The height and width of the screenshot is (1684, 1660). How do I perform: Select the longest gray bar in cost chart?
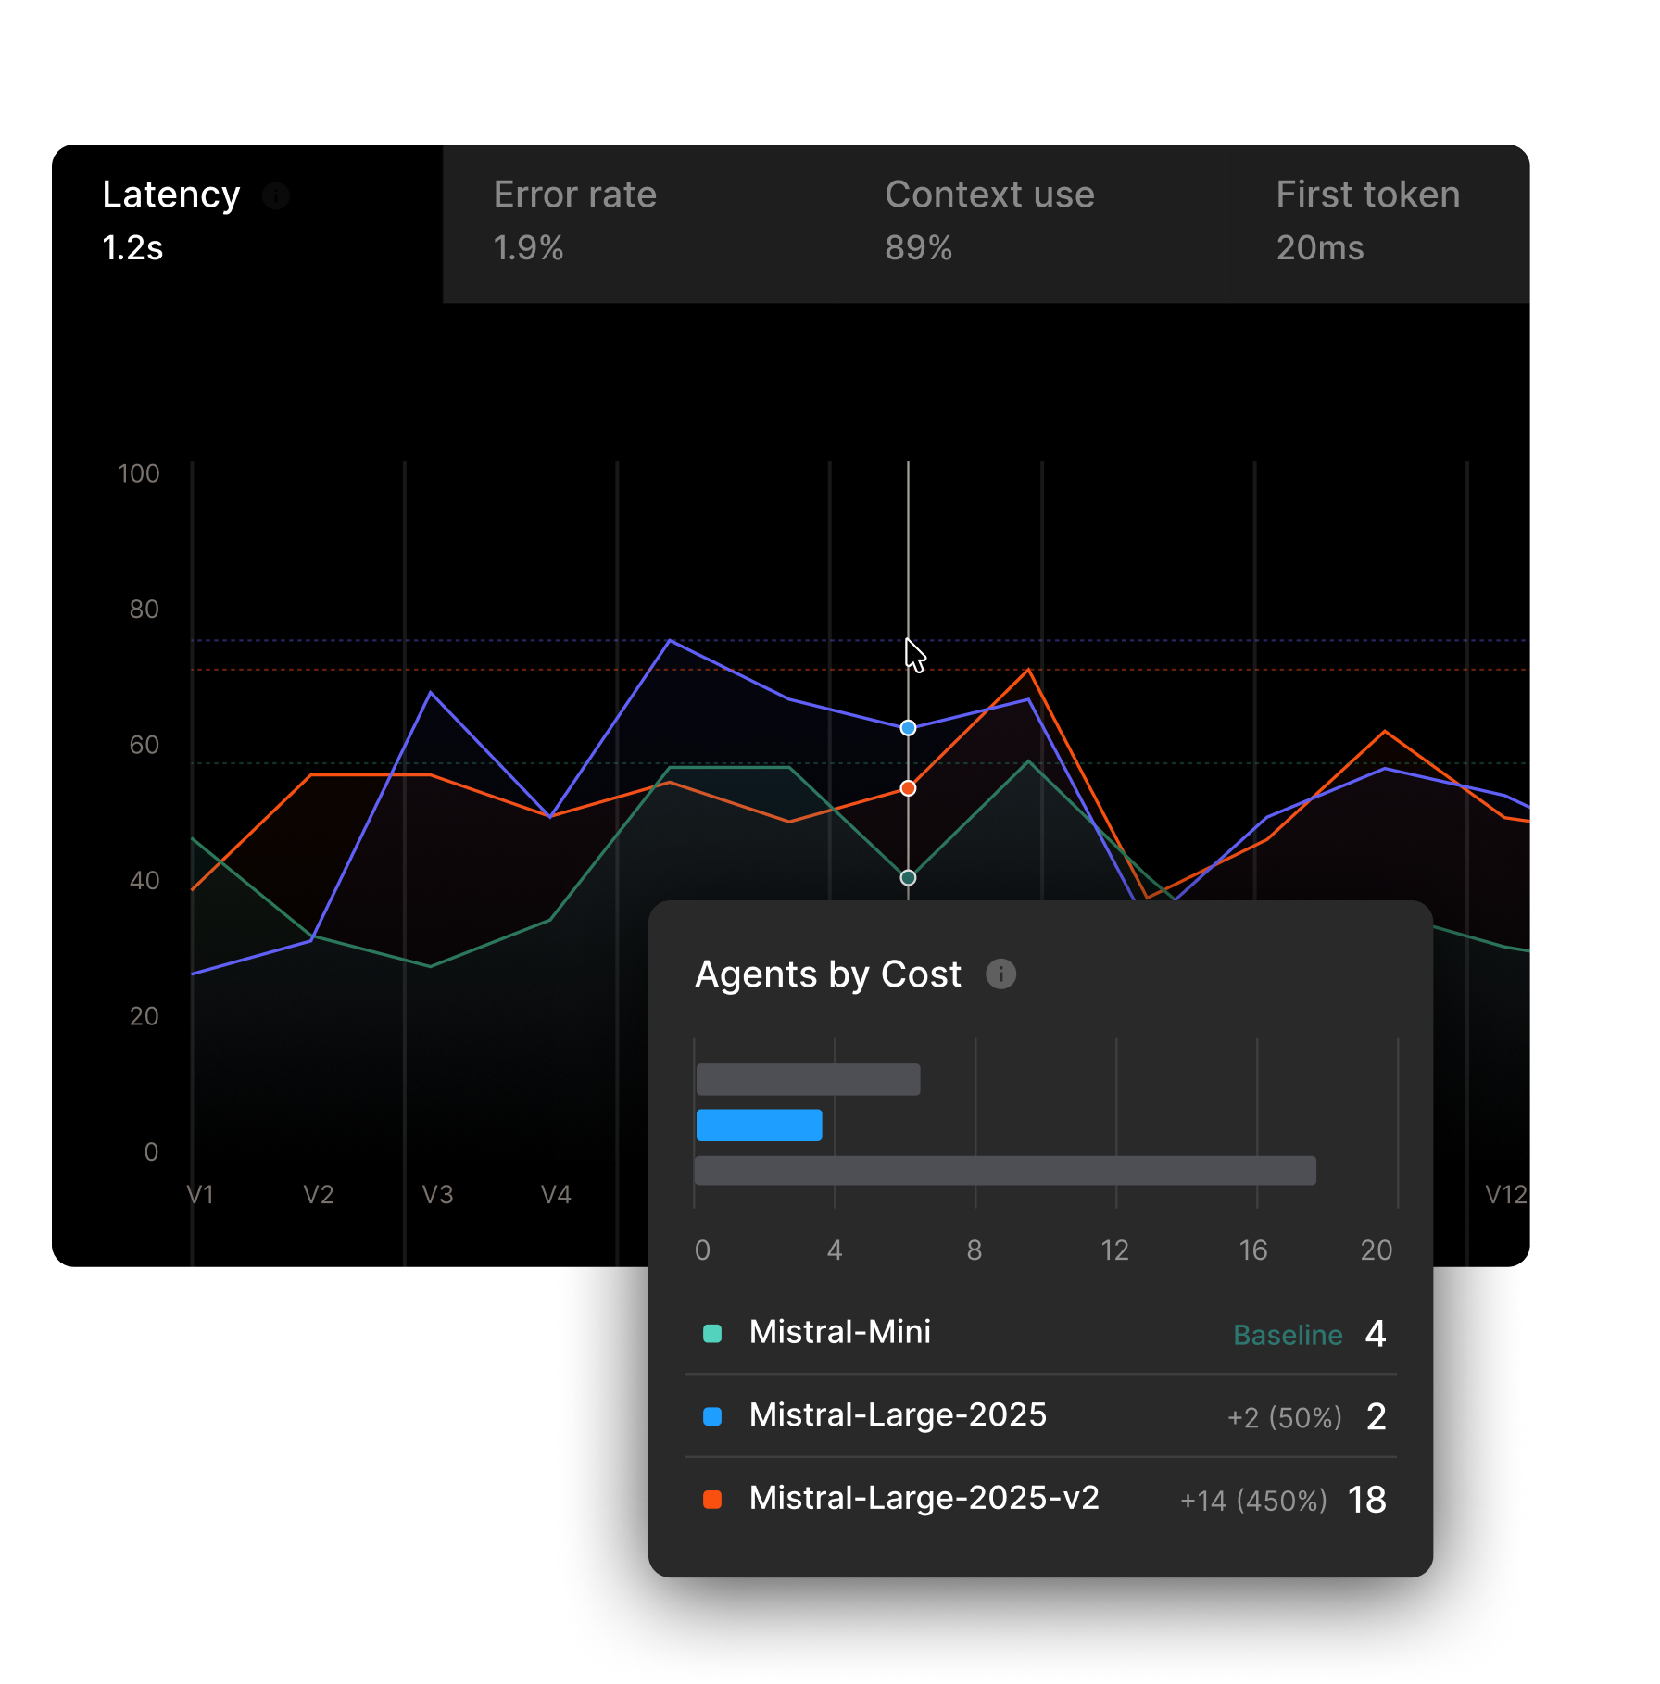click(x=1005, y=1170)
